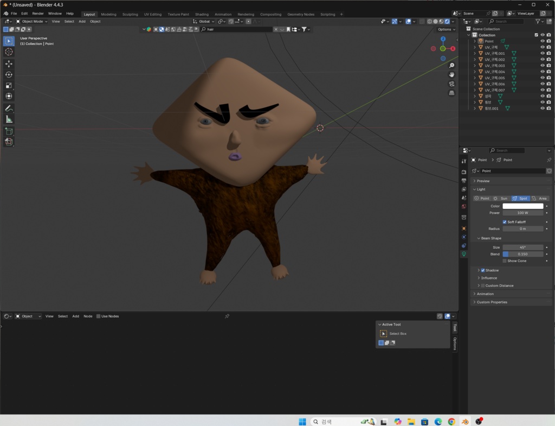Hide UV_구체.001 with eye icon
The height and width of the screenshot is (426, 555).
tap(542, 53)
